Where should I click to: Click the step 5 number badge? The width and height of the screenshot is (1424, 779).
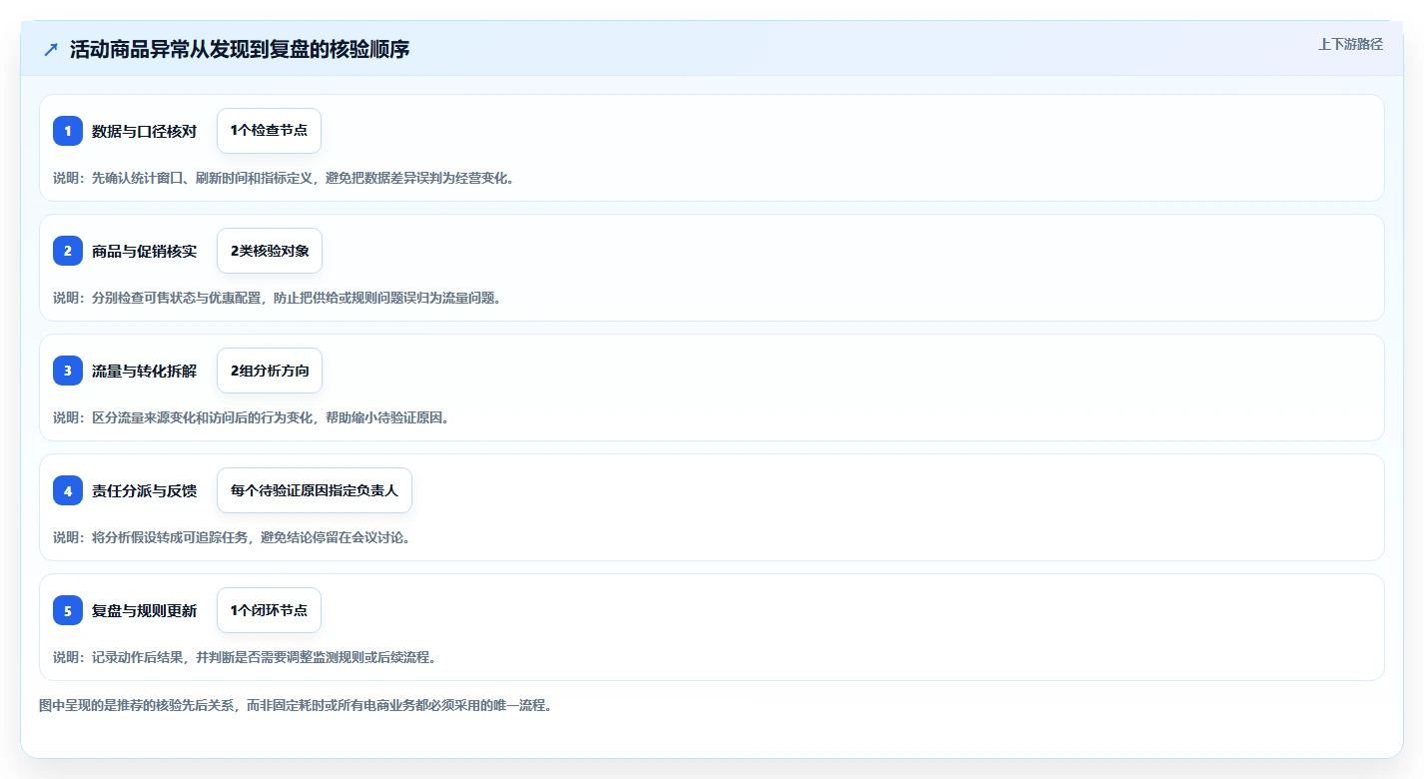[68, 610]
